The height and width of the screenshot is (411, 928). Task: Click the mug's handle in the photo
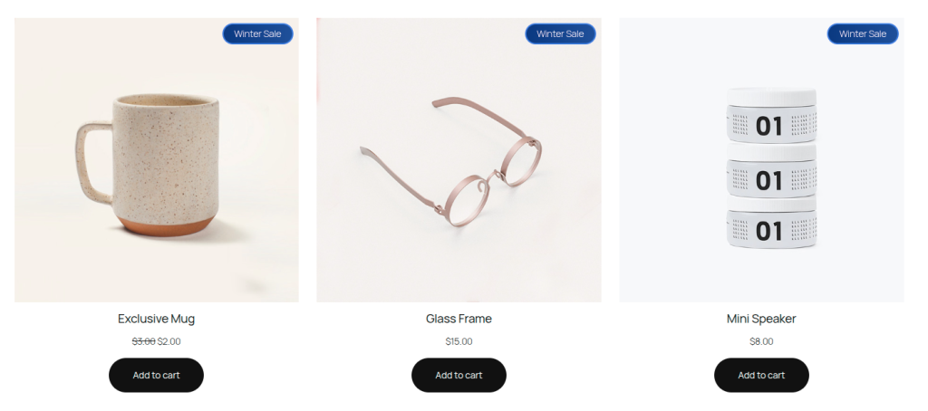click(x=93, y=163)
